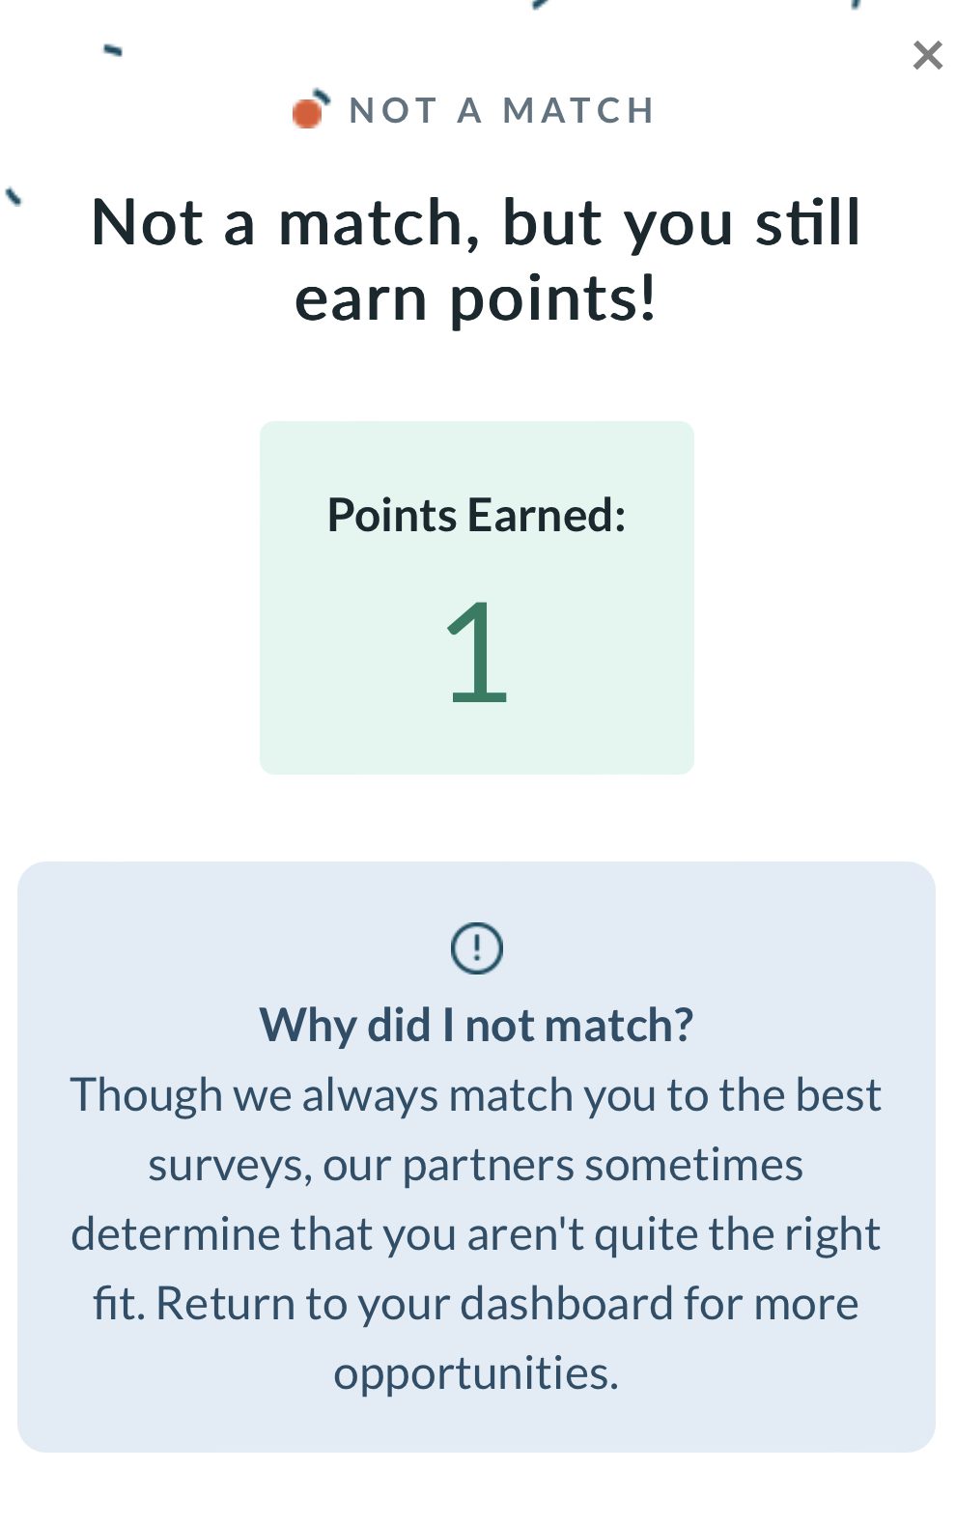Click the word opportunities in the message
Viewport: 956px width, 1526px height.
pyautogui.click(x=477, y=1371)
